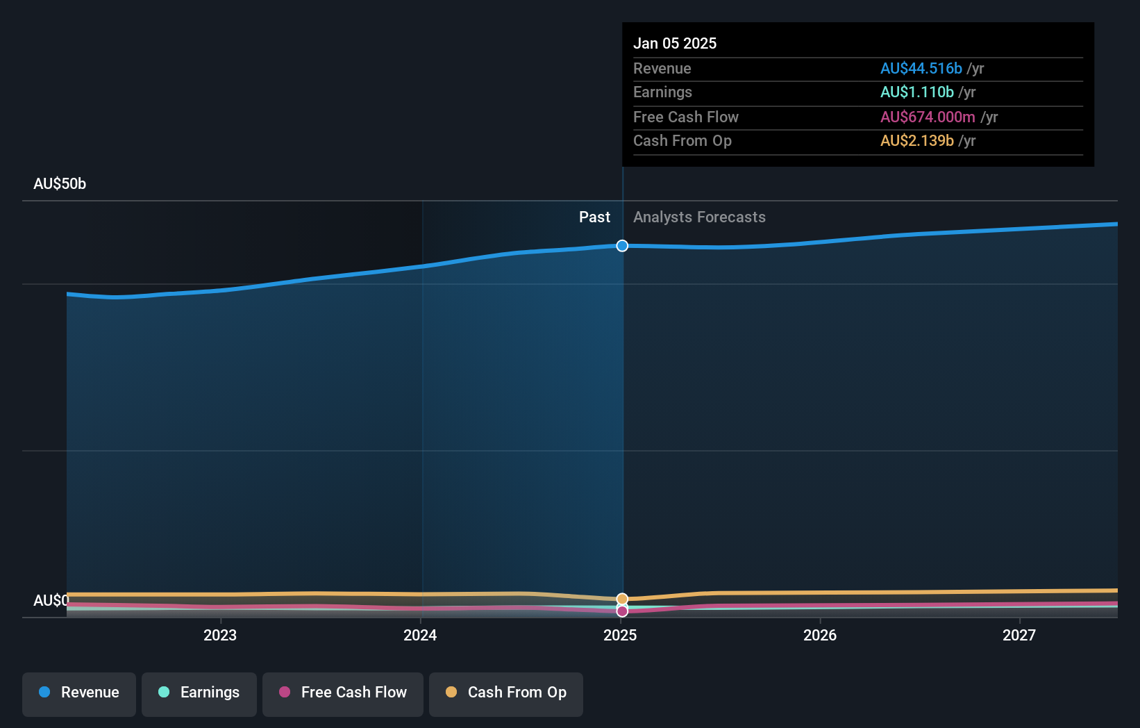
Task: Click the AU$44.516b revenue value
Action: point(921,69)
